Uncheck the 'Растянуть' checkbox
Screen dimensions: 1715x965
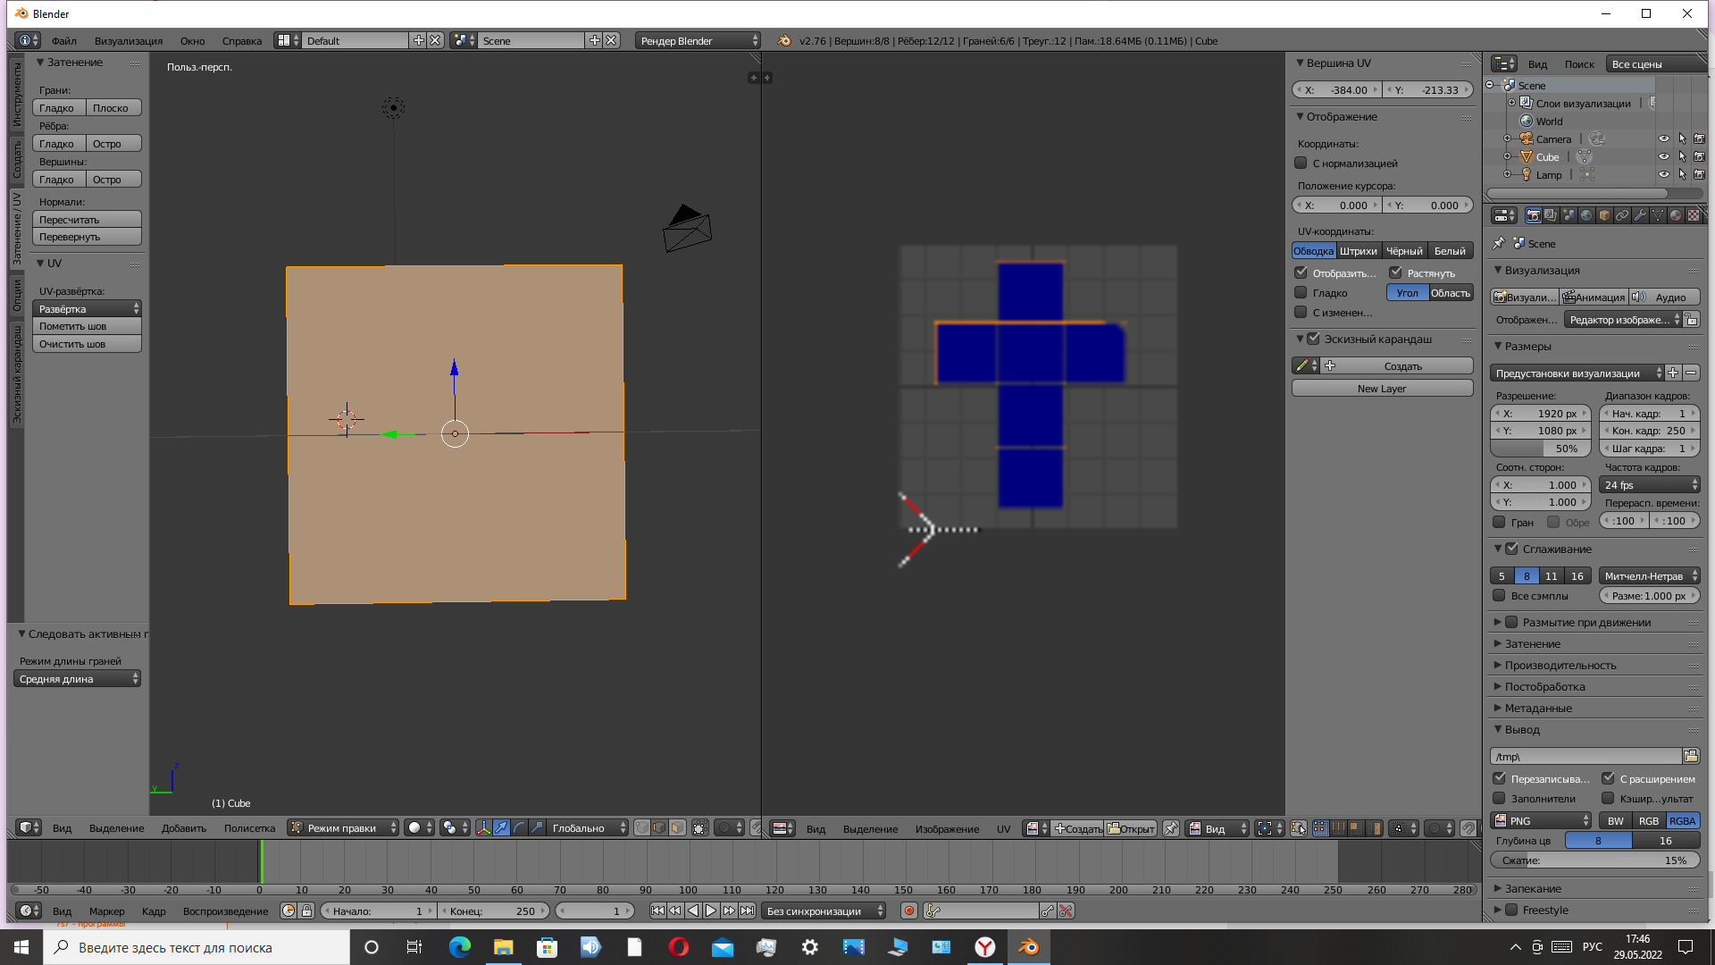[x=1395, y=273]
